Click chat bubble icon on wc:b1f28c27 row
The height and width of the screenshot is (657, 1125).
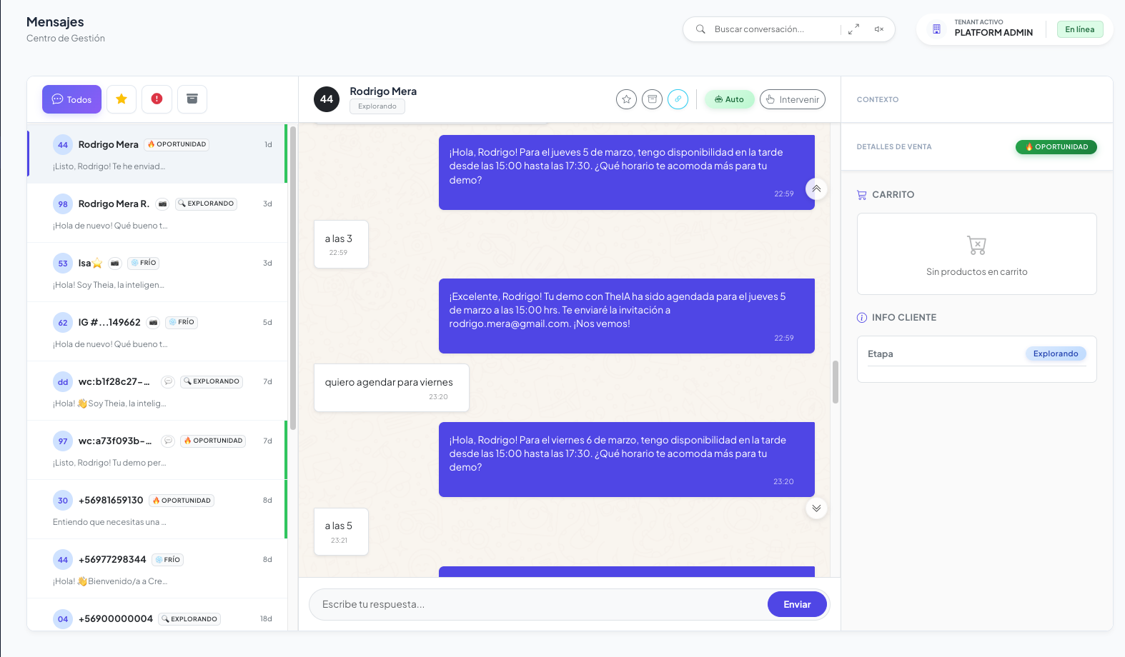click(x=168, y=382)
